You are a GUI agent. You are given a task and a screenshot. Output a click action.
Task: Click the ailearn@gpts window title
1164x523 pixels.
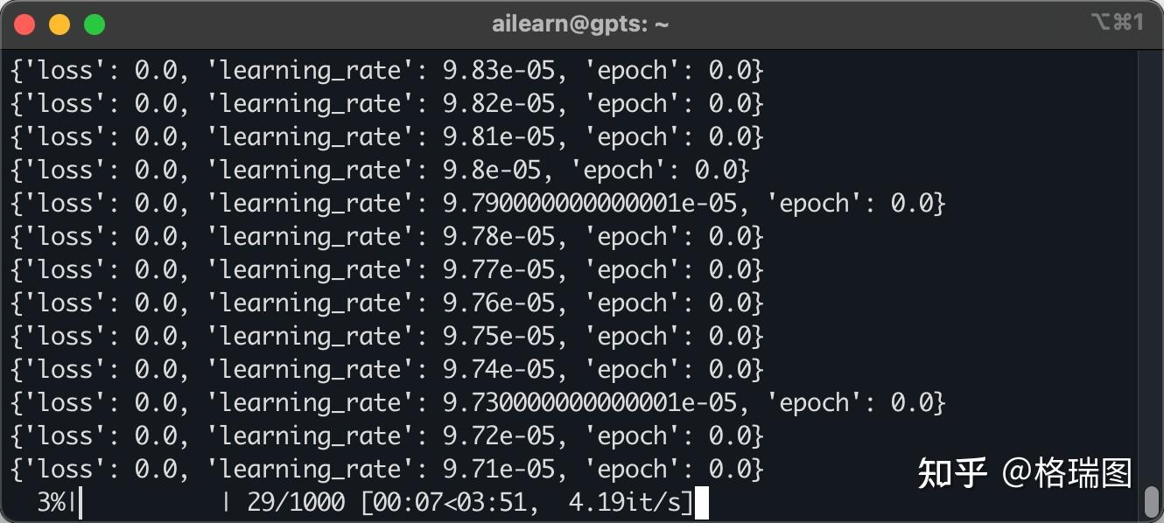pos(580,24)
